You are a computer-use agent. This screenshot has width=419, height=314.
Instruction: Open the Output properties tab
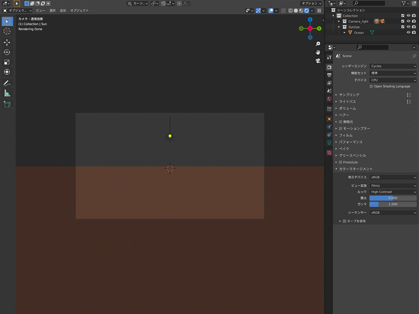[x=330, y=75]
